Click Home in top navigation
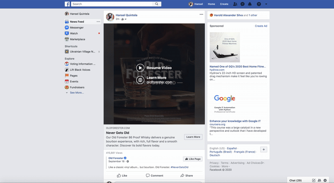 coord(211,4)
